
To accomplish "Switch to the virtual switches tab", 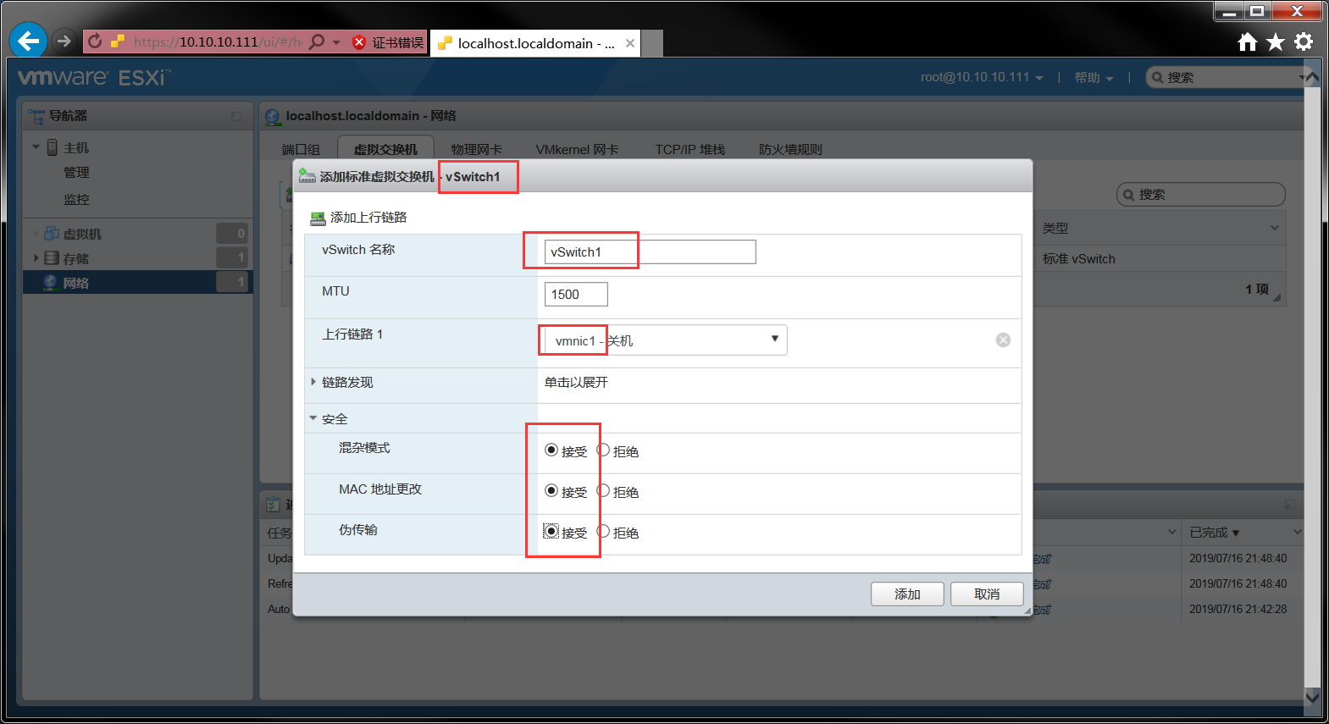I will 385,149.
